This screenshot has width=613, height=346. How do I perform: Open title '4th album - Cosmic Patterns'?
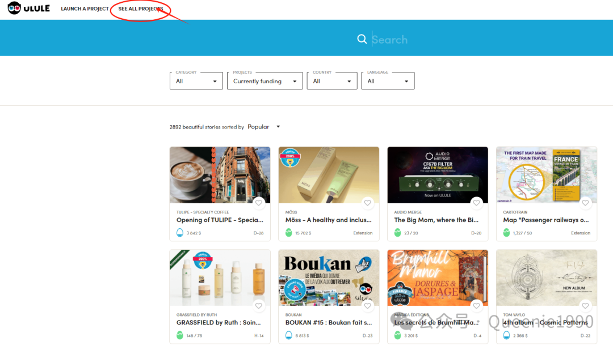tap(545, 323)
